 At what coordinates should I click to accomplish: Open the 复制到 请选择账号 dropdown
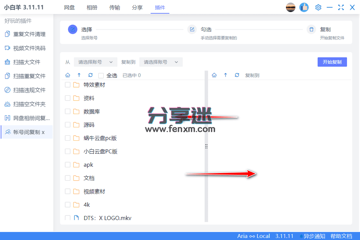[161, 62]
